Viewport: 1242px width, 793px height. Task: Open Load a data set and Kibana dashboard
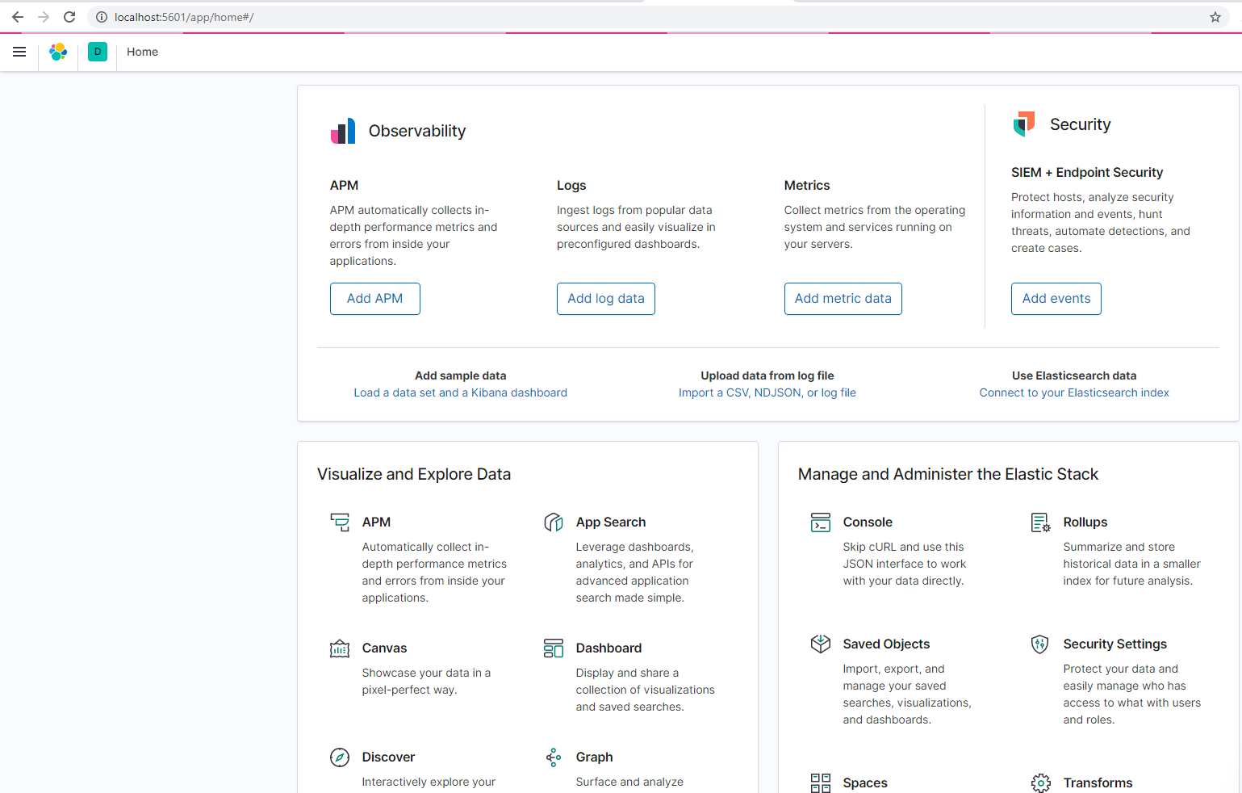click(x=461, y=392)
